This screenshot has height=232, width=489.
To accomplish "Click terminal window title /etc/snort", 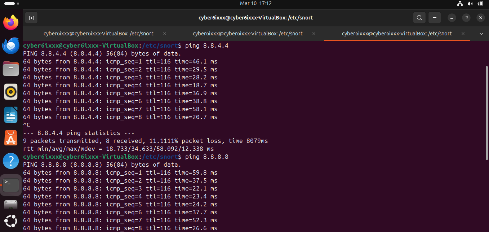I will point(255,18).
